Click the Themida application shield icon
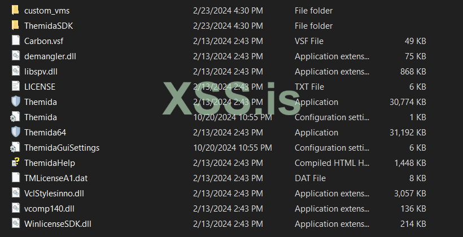Viewport: 463px width, 237px height. coord(15,102)
